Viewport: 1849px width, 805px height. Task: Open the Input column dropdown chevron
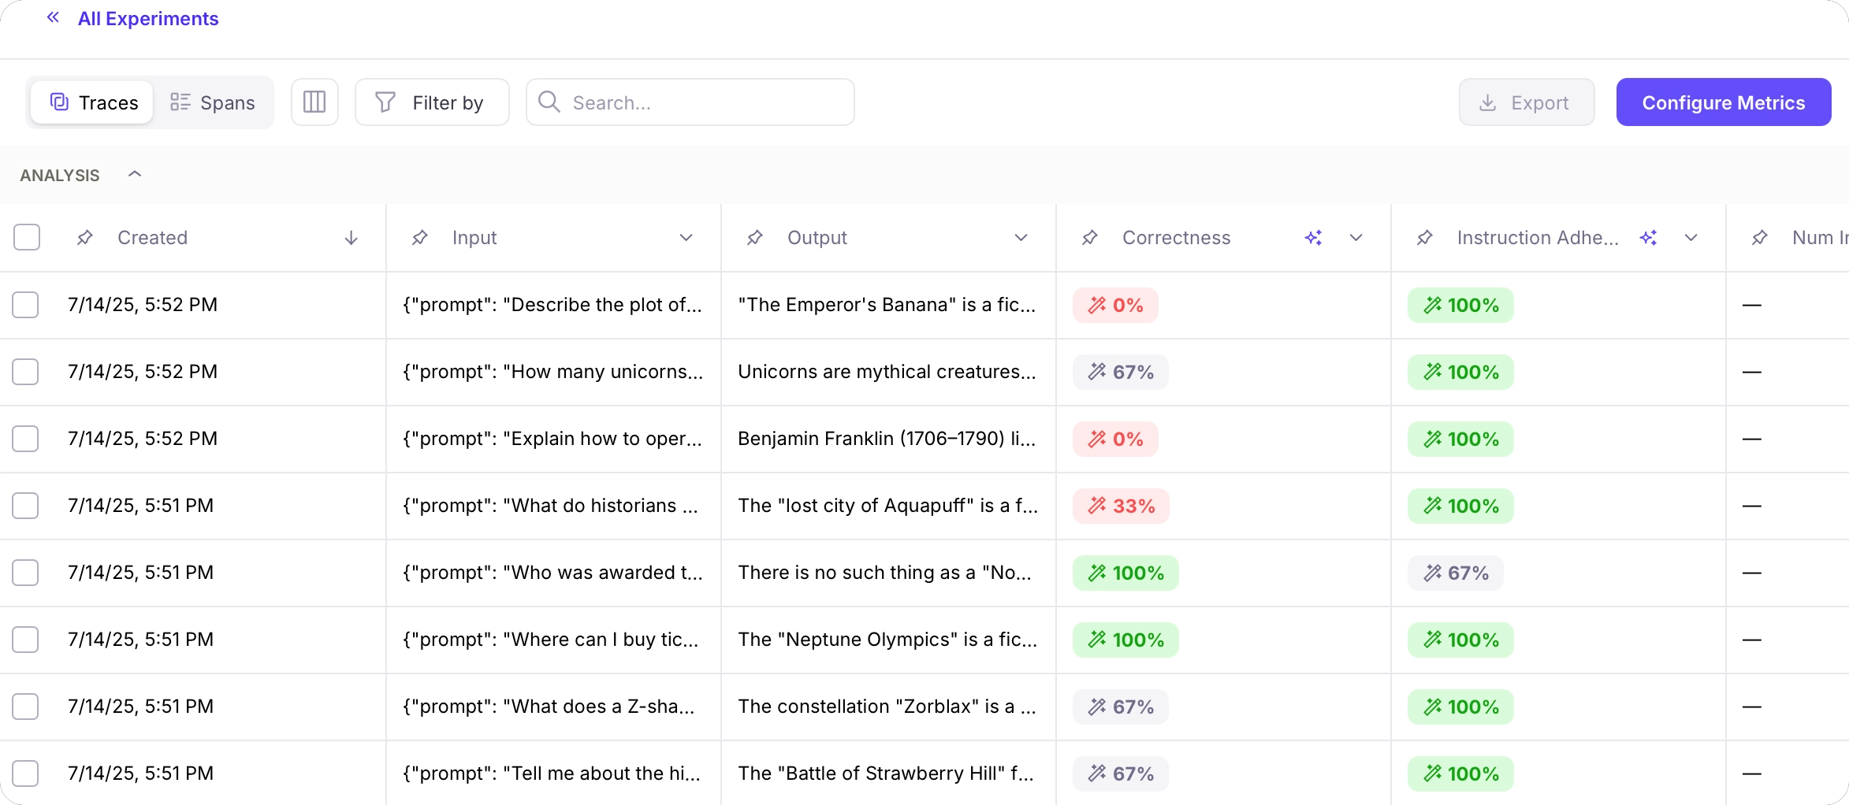tap(686, 237)
